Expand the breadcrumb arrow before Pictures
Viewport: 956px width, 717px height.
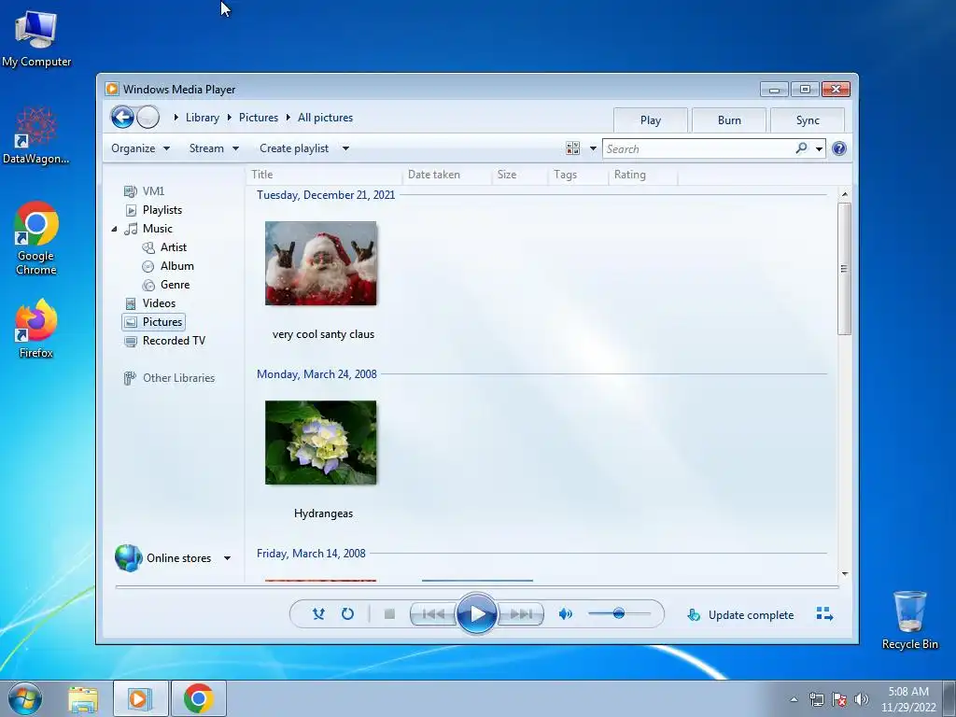230,117
